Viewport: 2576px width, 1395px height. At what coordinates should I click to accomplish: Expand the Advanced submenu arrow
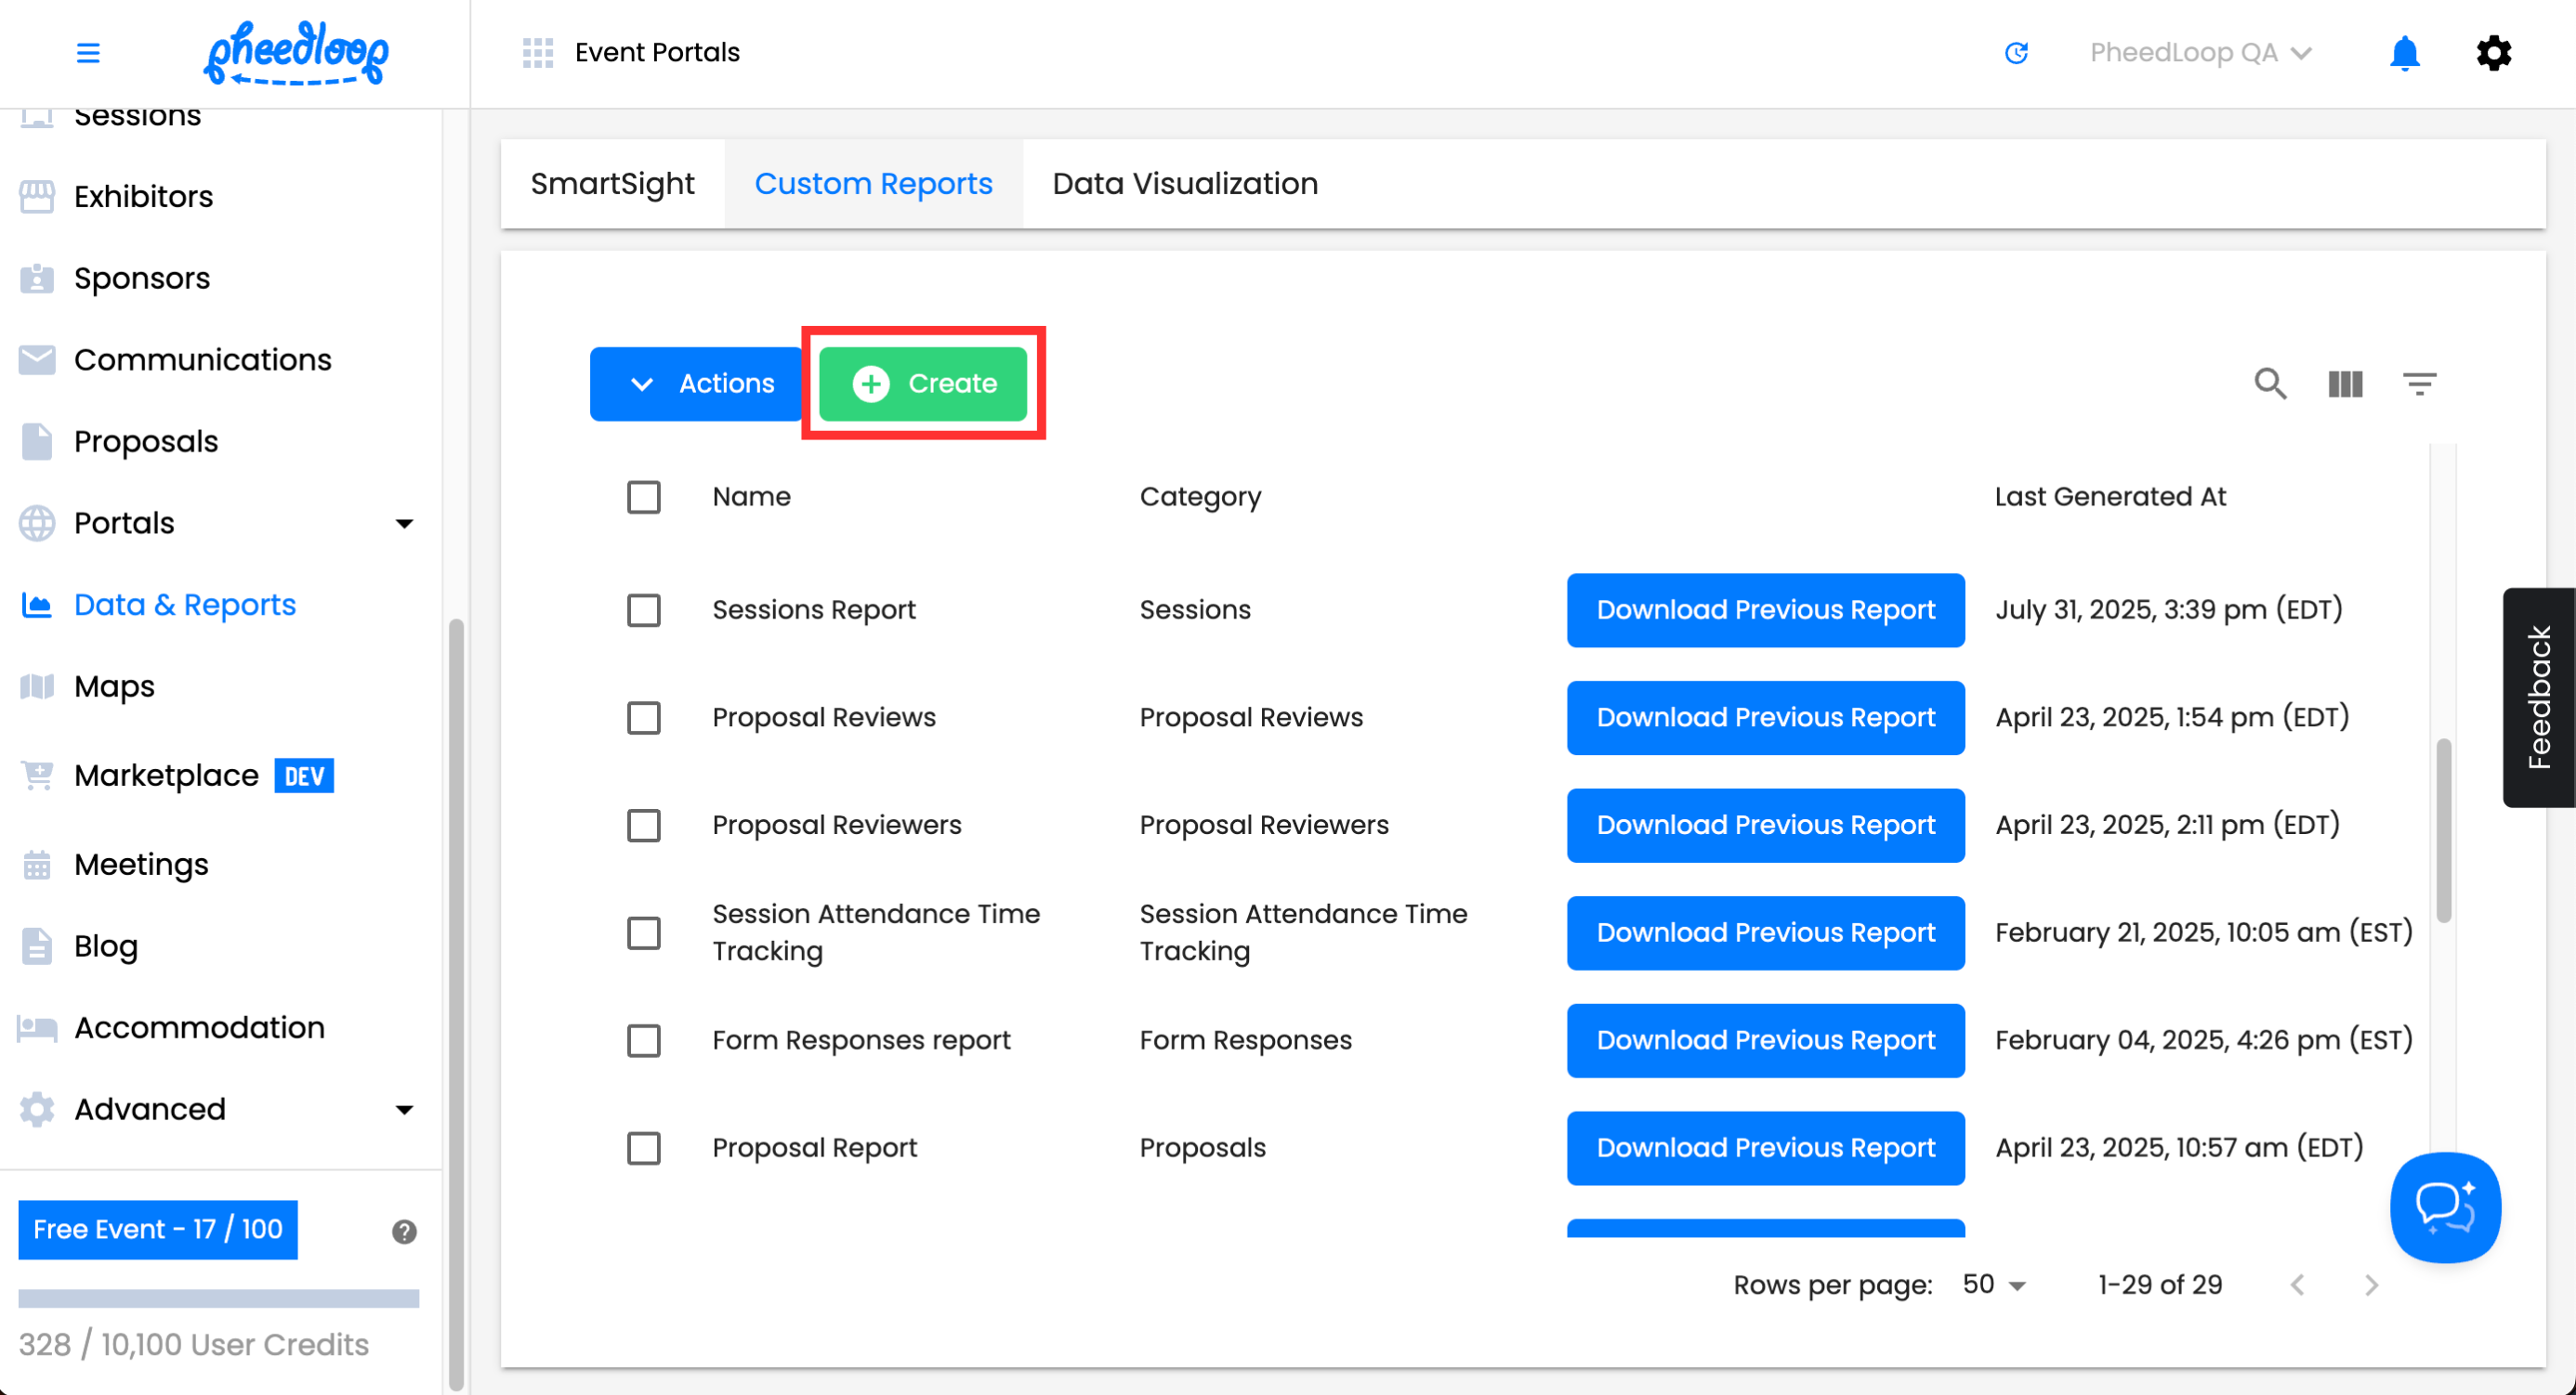(404, 1110)
